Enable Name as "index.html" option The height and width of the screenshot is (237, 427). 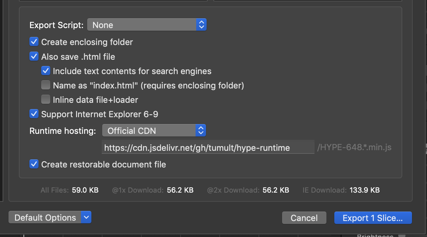(46, 86)
